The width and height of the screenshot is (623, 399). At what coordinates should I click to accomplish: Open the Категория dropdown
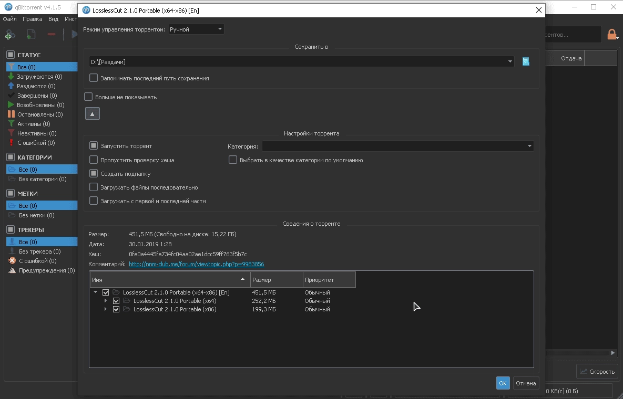(x=397, y=146)
